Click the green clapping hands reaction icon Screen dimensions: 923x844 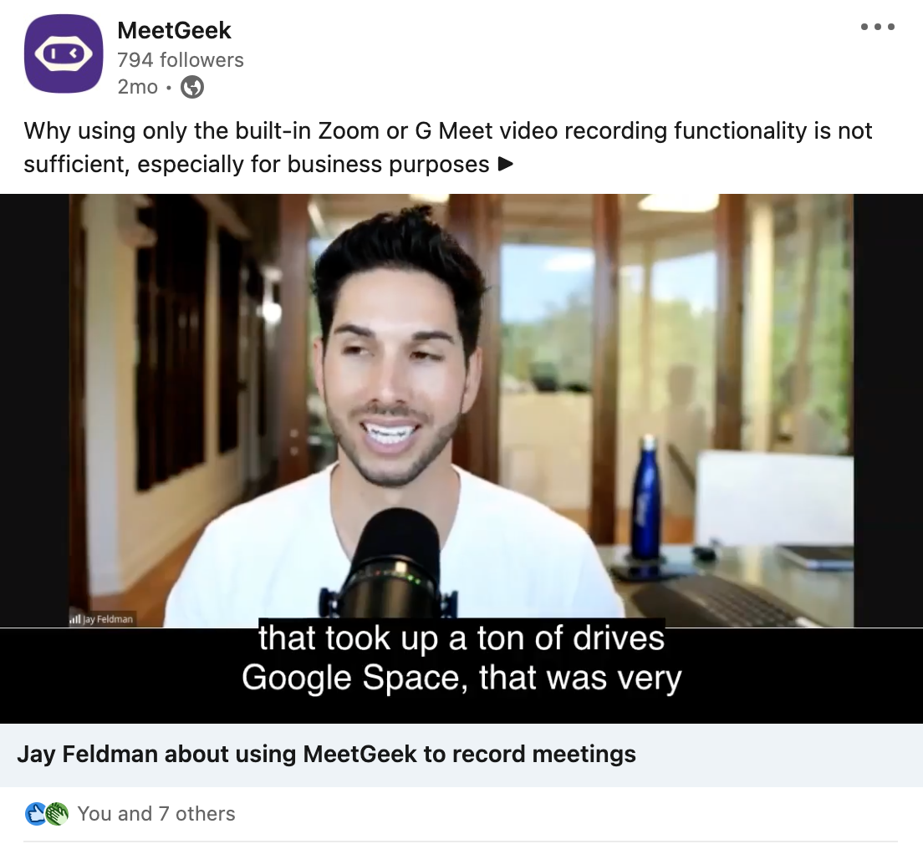[x=57, y=814]
